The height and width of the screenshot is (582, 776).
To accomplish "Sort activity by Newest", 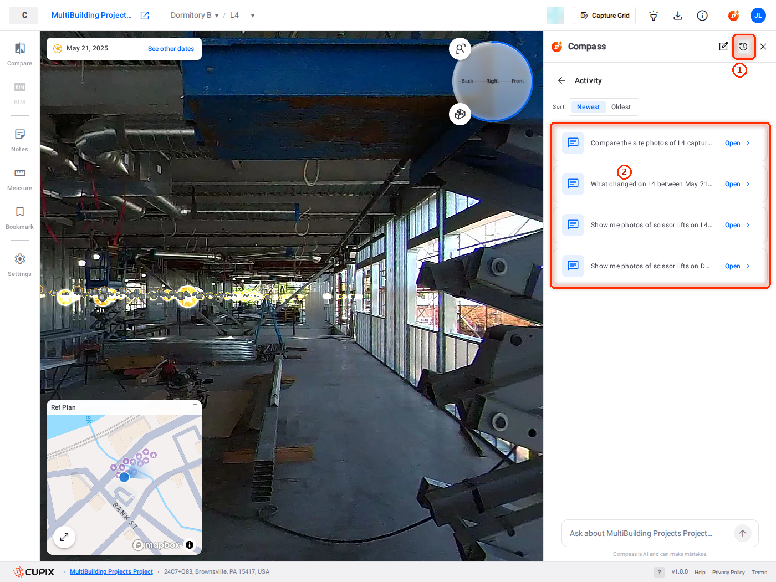I will point(588,107).
